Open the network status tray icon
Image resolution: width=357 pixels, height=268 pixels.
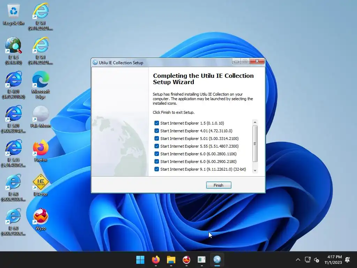[307, 260]
